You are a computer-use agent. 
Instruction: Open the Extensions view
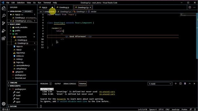[x=4, y=38]
